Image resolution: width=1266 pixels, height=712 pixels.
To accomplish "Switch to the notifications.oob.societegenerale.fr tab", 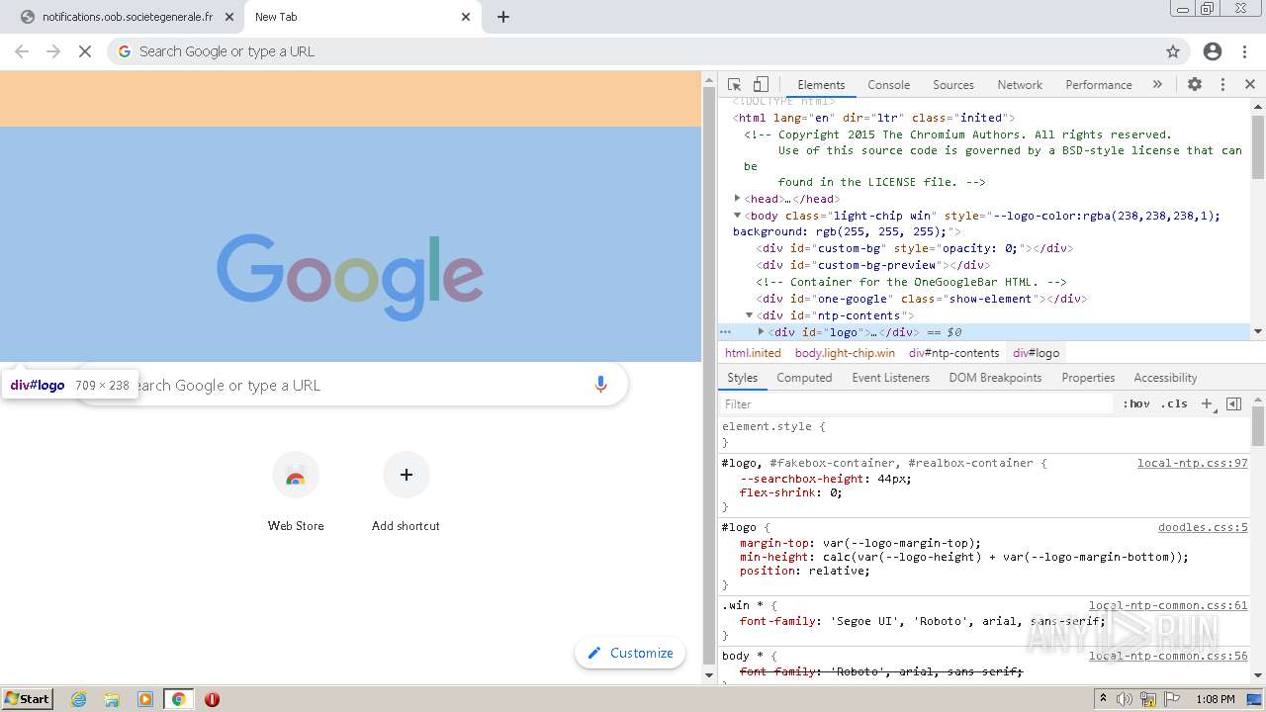I will coord(127,17).
